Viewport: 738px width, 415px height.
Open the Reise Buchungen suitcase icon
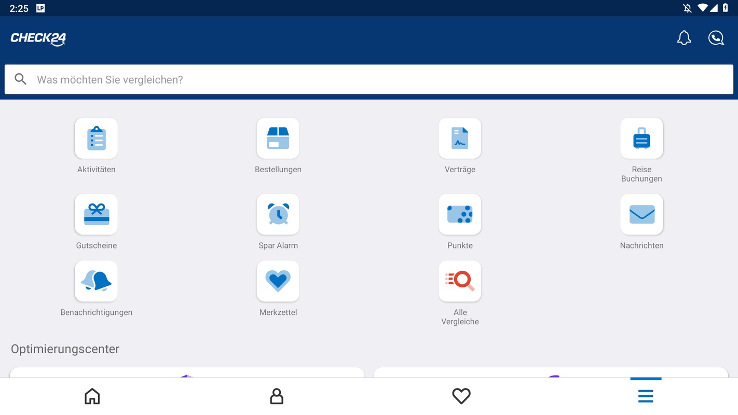point(641,138)
